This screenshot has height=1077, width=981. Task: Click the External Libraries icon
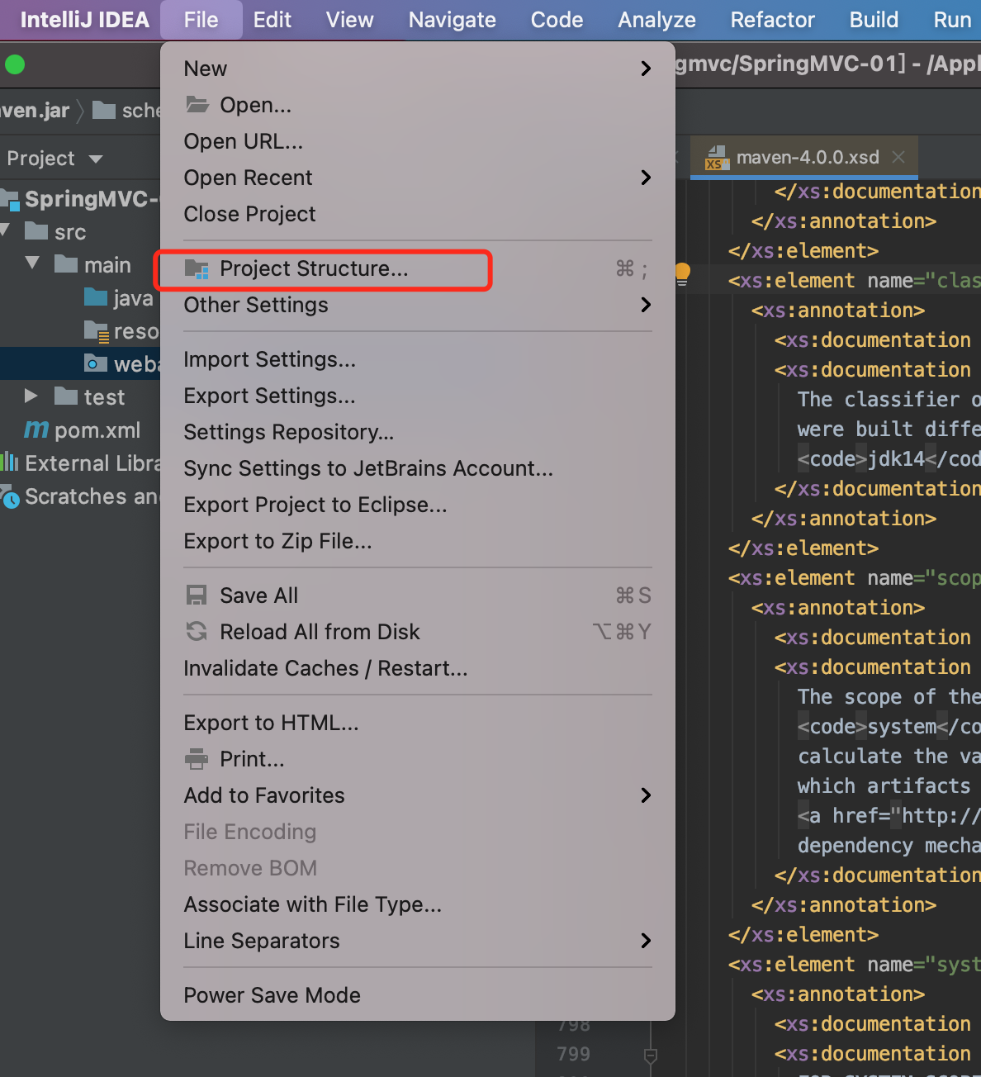click(9, 463)
